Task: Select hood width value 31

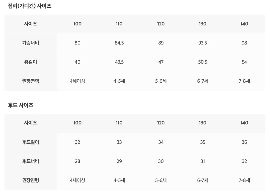Action: (203, 161)
